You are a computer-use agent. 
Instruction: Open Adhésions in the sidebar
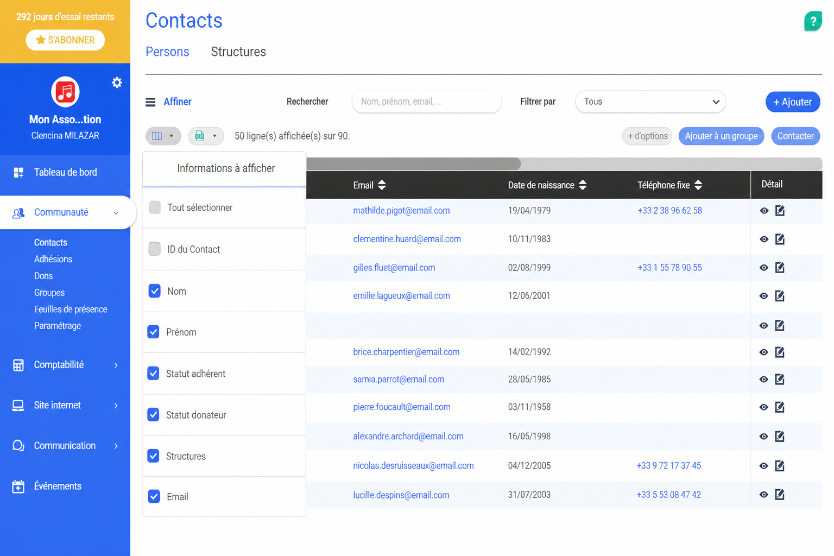tap(53, 259)
